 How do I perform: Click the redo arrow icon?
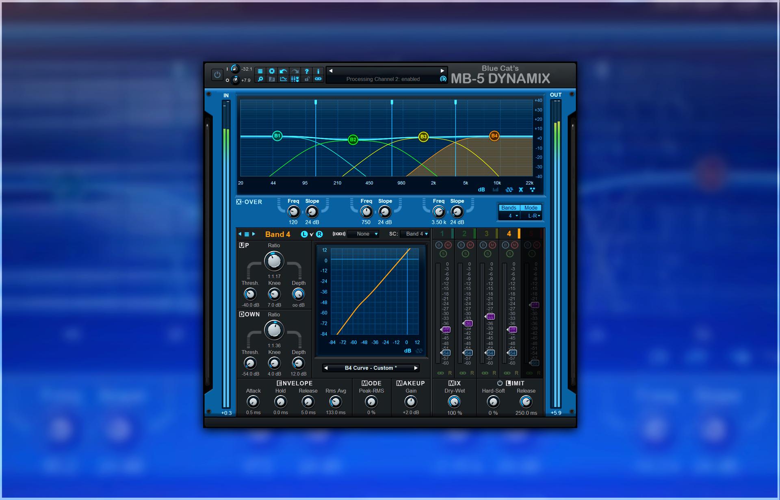pos(295,71)
